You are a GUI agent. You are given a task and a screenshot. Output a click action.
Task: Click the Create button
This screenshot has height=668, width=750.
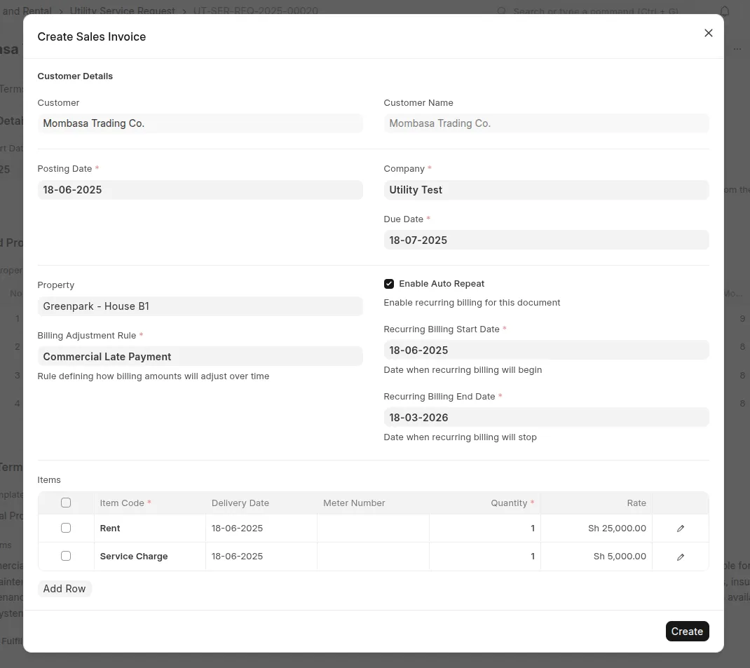687,631
